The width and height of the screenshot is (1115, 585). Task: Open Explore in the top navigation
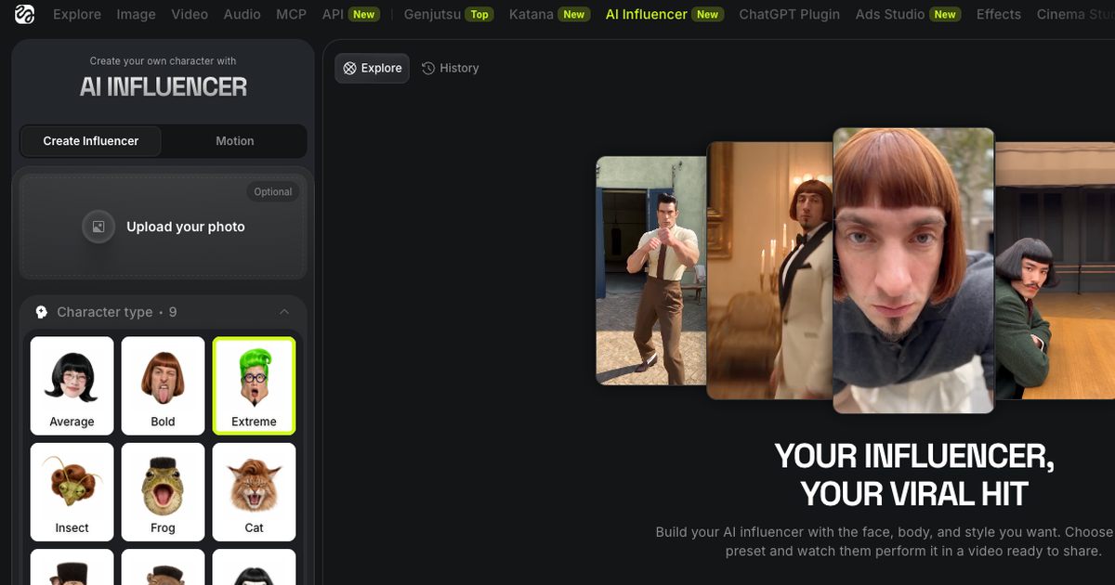pyautogui.click(x=77, y=15)
